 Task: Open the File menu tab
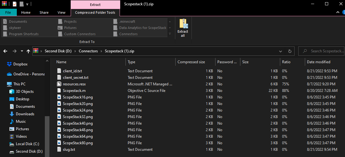(x=8, y=12)
